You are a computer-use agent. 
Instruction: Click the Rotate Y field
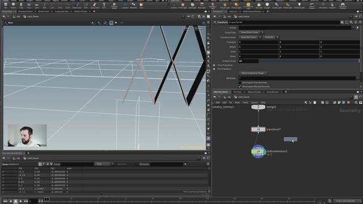pyautogui.click(x=299, y=46)
